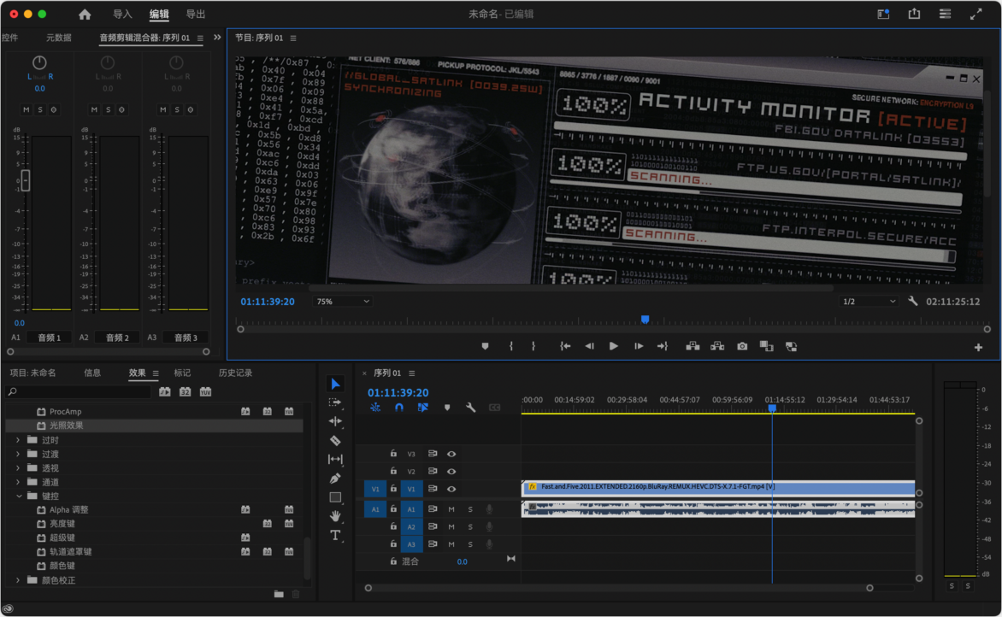1002x617 pixels.
Task: Switch to the 导出 tab
Action: 196,14
